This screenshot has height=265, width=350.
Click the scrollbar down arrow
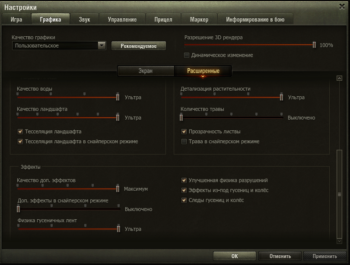(339, 241)
